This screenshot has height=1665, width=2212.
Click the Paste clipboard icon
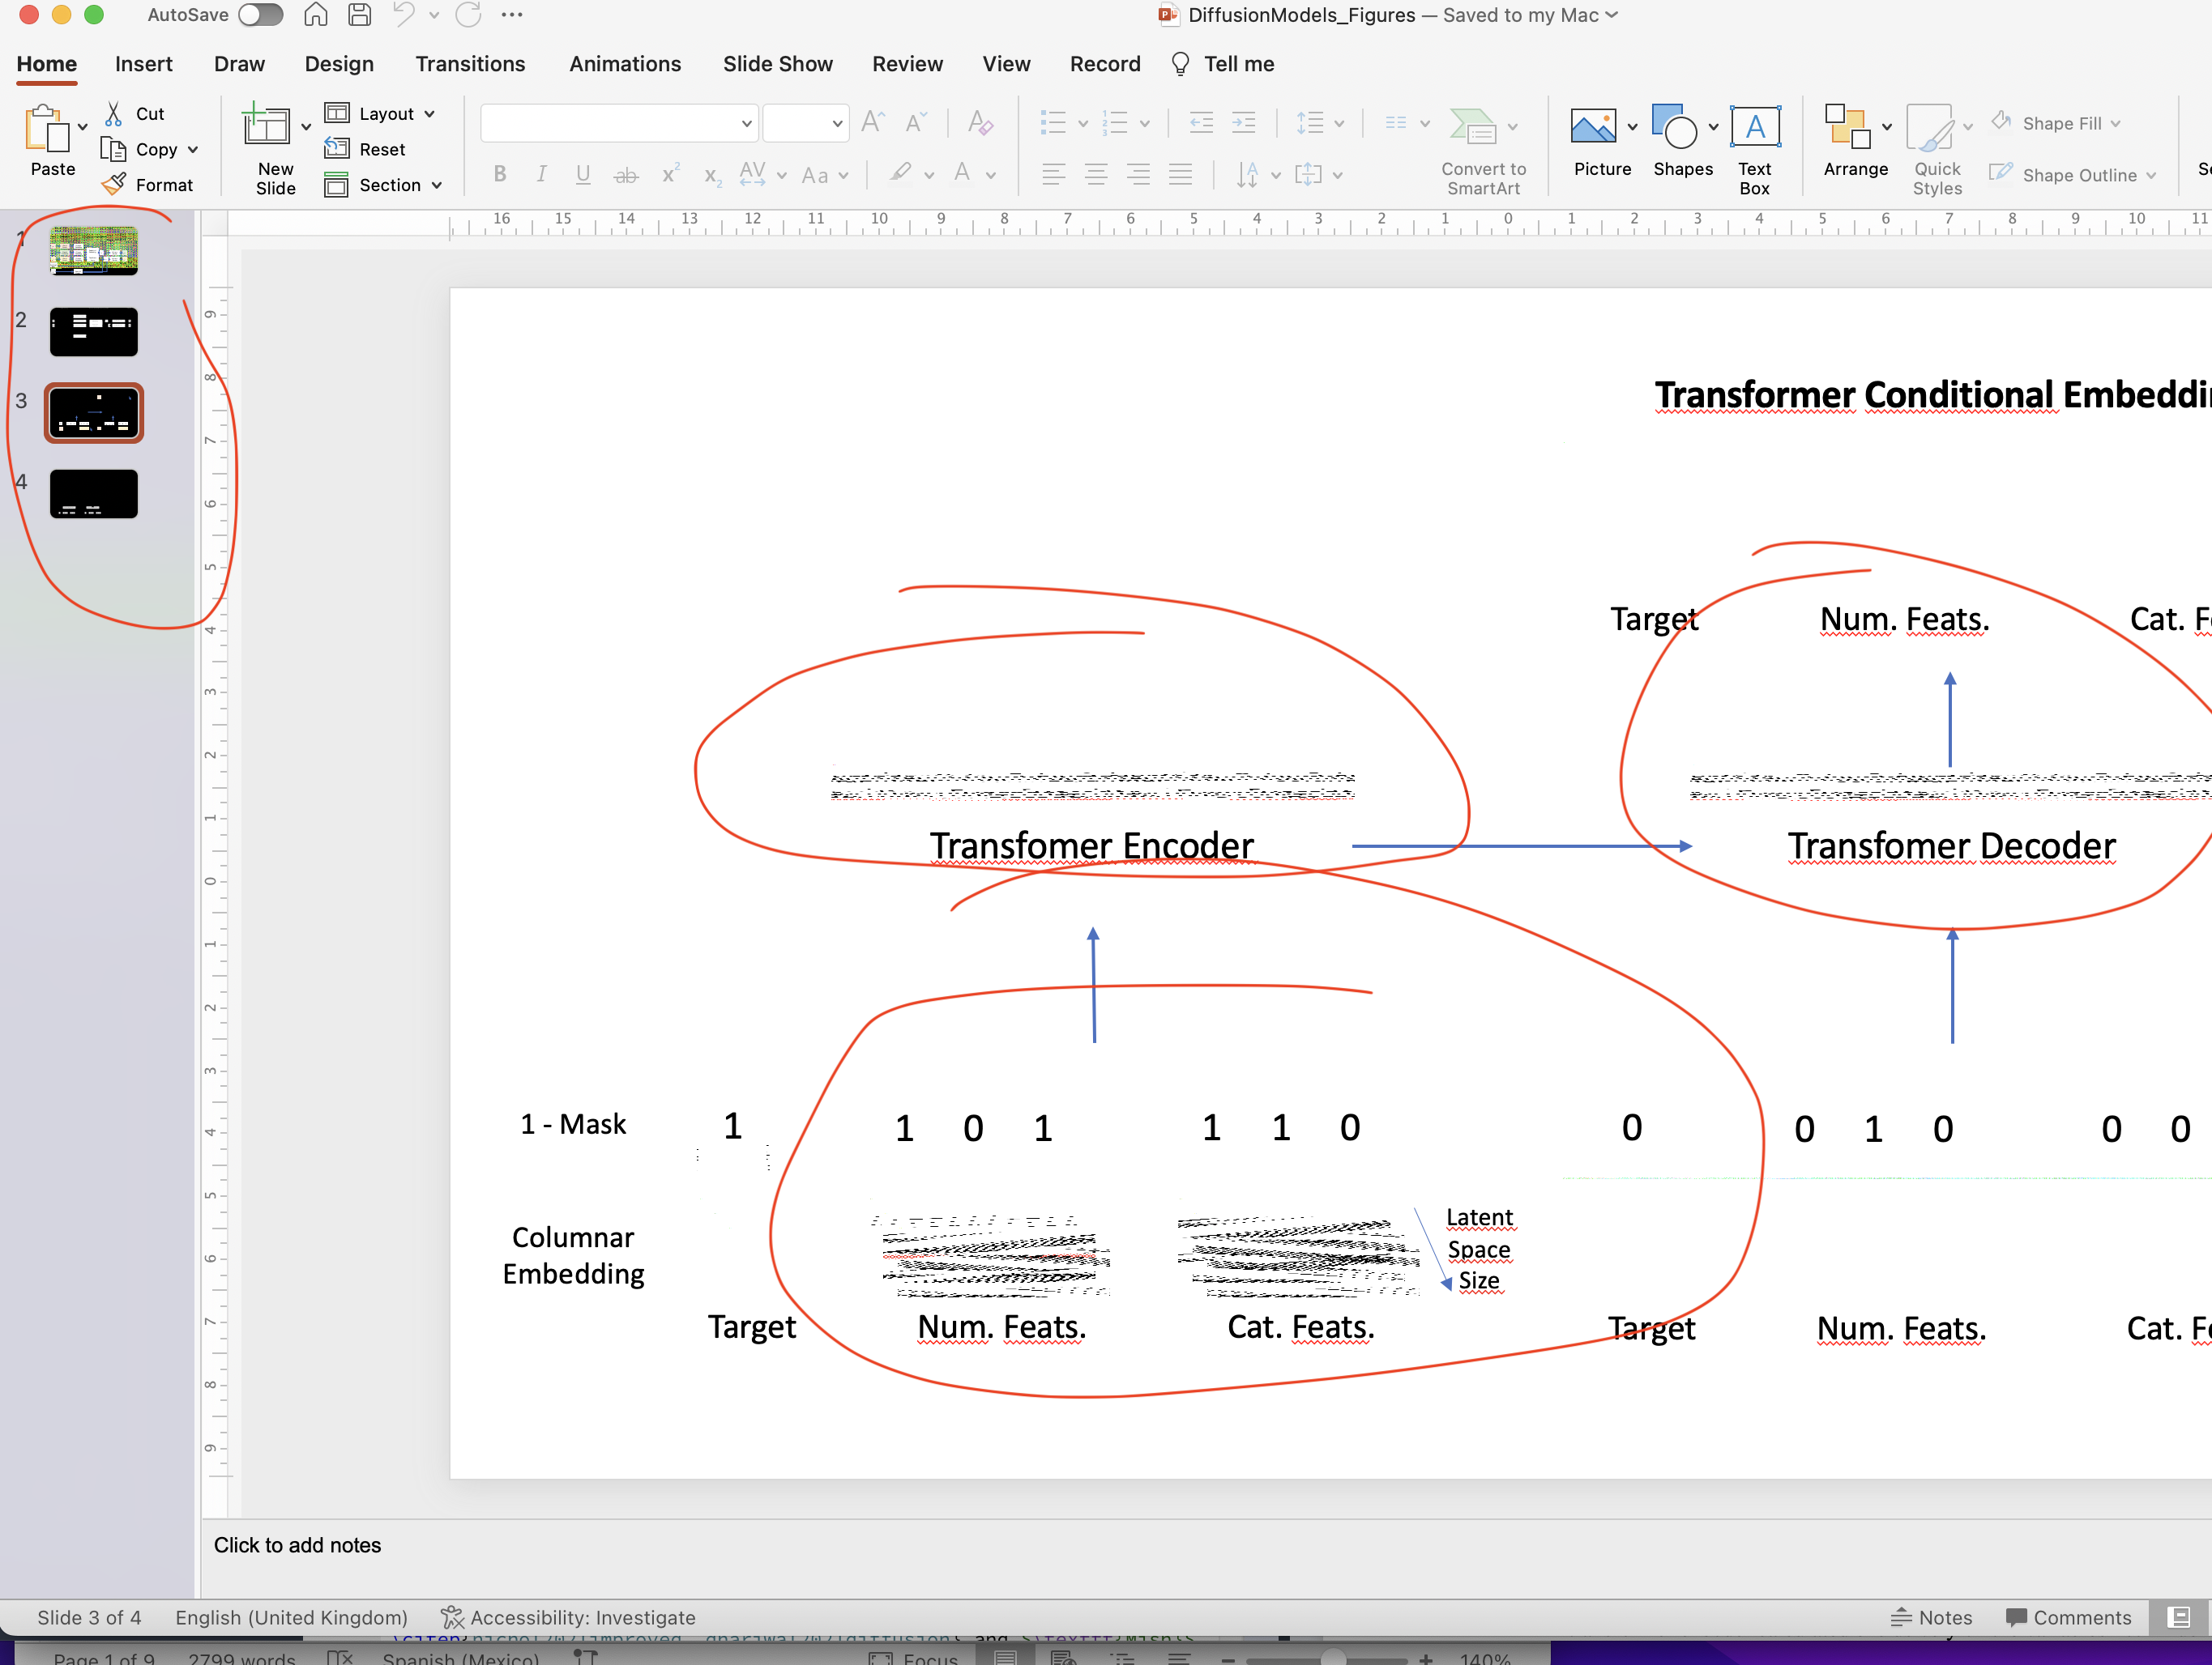click(46, 130)
